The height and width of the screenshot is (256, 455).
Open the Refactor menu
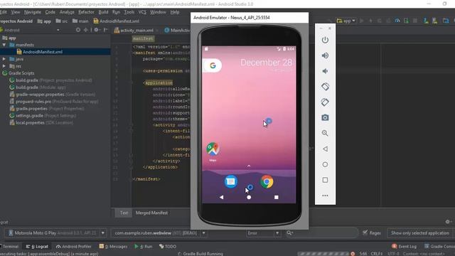point(86,12)
